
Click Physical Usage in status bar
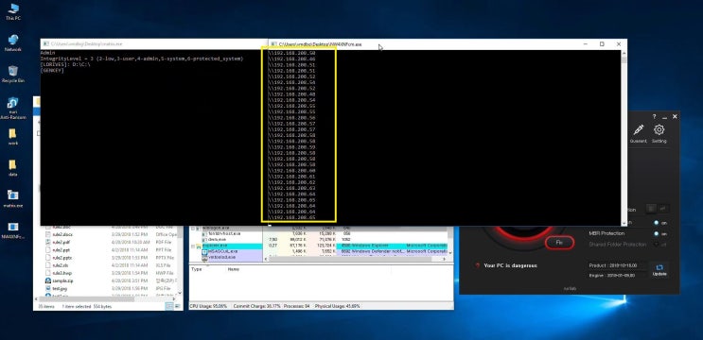tap(338, 306)
